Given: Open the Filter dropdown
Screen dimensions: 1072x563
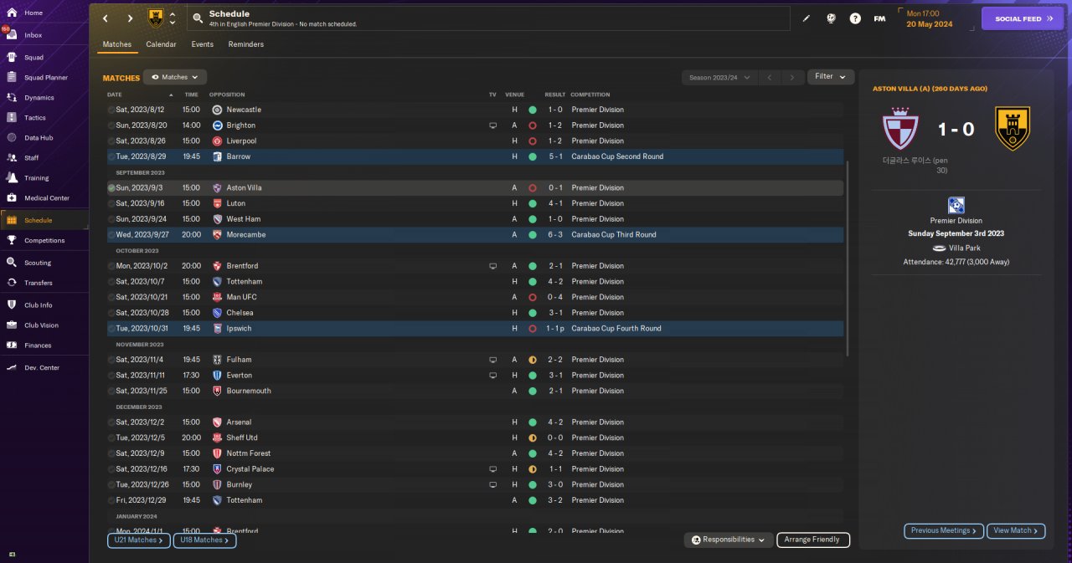Looking at the screenshot, I should (x=831, y=77).
